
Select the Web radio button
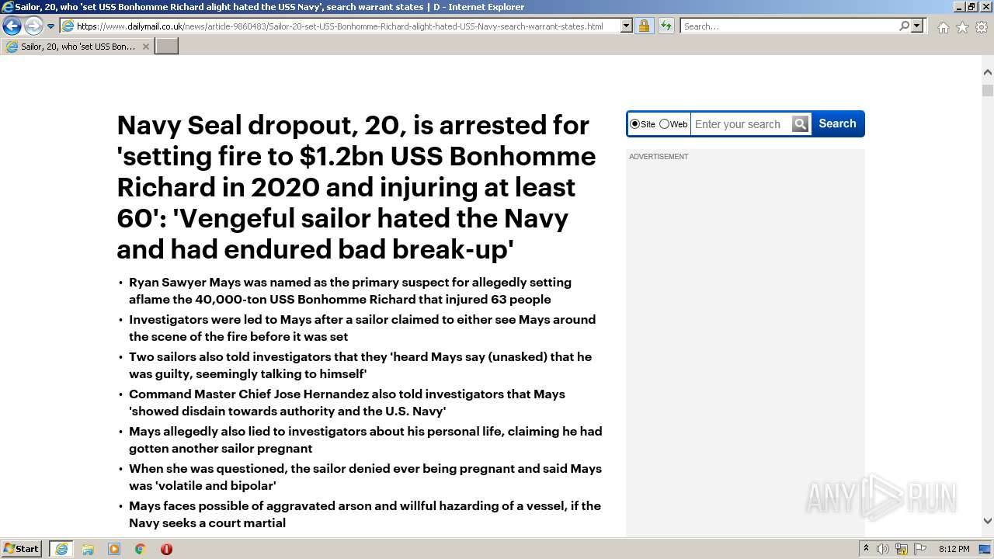pos(664,124)
